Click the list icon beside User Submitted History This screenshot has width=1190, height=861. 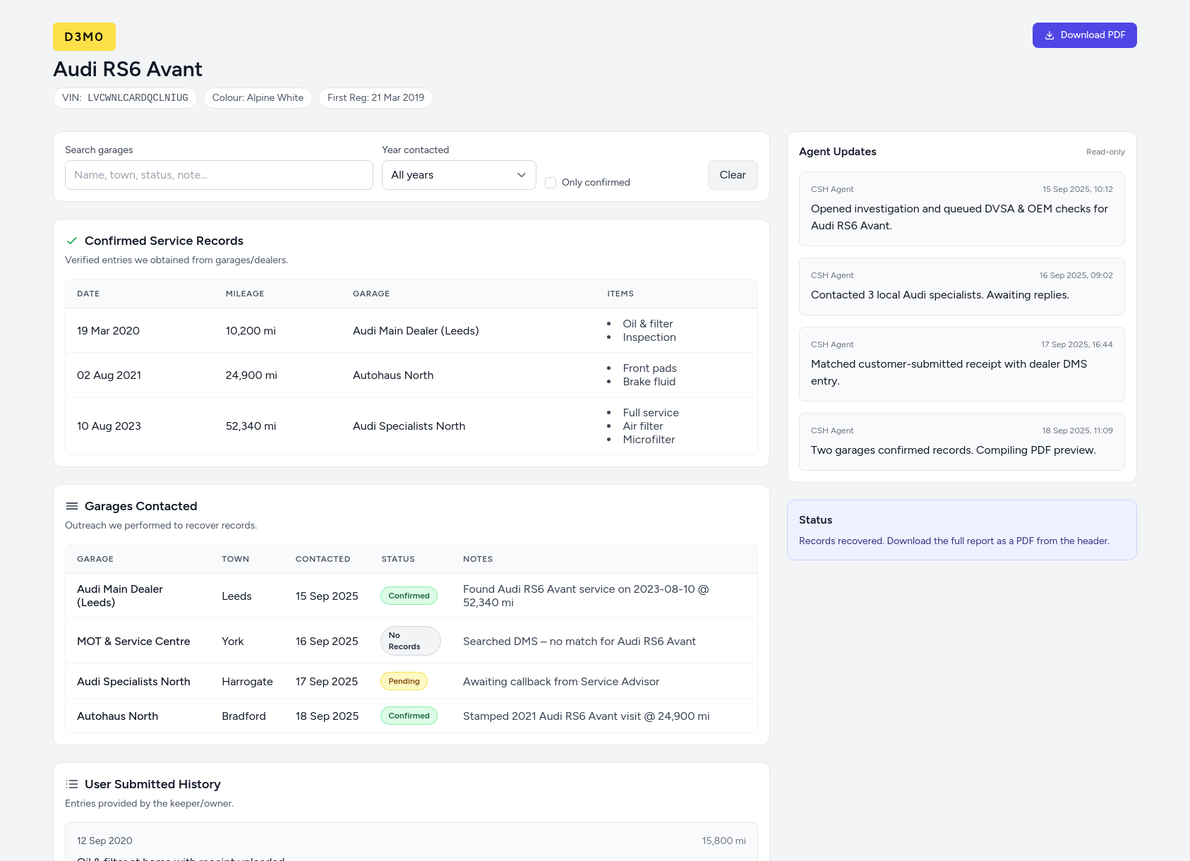[71, 783]
